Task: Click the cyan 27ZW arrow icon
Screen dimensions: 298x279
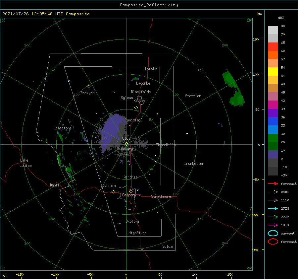Action: pos(273,209)
